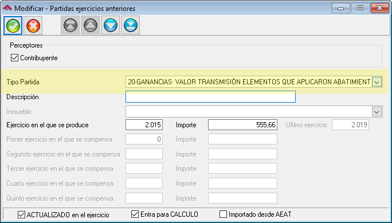392x223 pixels.
Task: Close the Modificar window
Action: [379, 8]
